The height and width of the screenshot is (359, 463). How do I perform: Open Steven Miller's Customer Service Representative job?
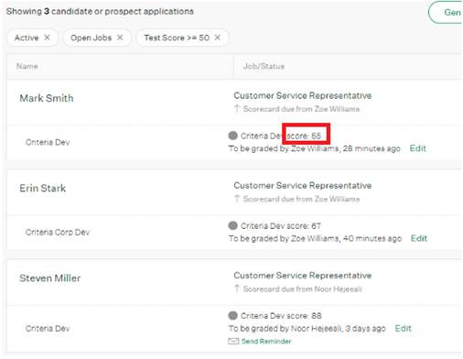tap(303, 276)
